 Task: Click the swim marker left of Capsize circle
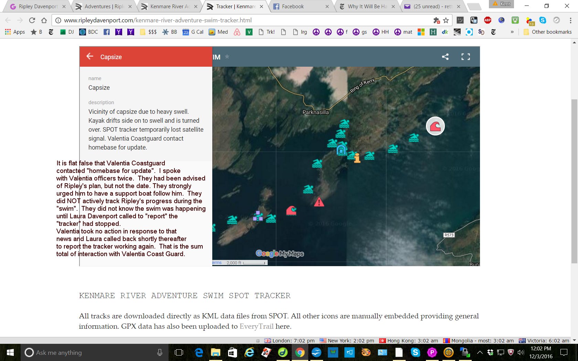pyautogui.click(x=414, y=138)
